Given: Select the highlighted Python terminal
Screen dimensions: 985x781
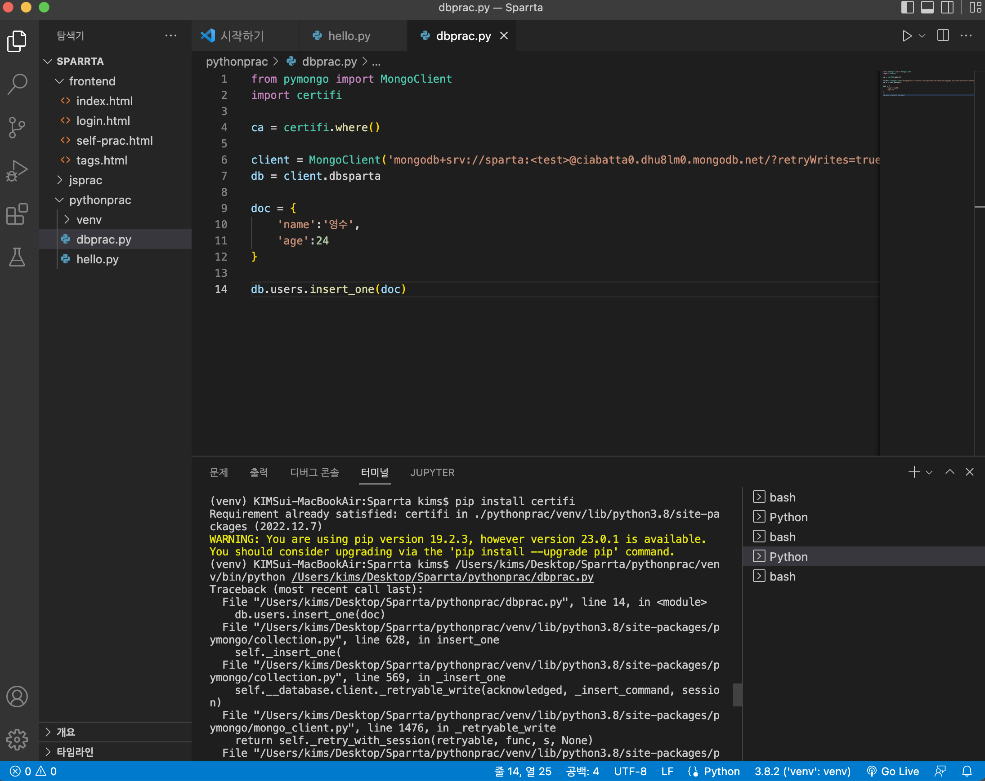Looking at the screenshot, I should [x=864, y=557].
